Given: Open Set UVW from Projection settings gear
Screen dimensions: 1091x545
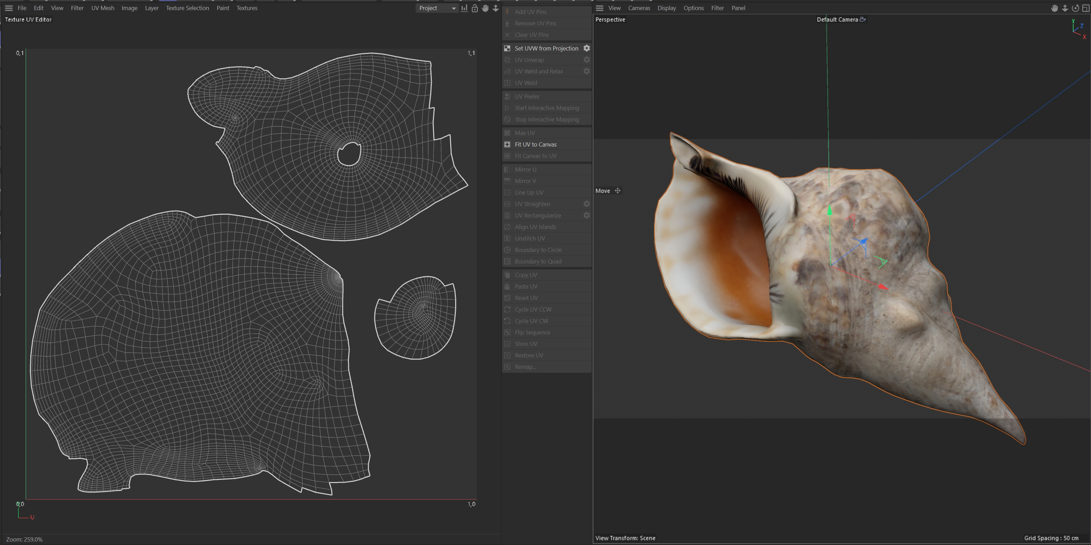Looking at the screenshot, I should tap(586, 48).
